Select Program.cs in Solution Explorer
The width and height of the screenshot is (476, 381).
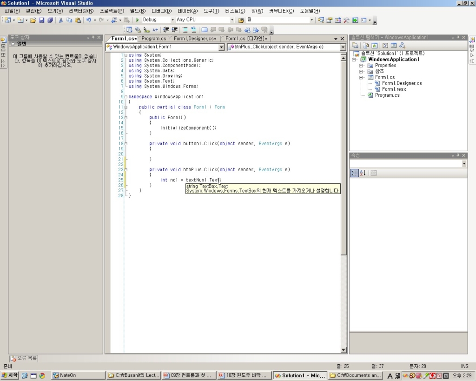[387, 95]
